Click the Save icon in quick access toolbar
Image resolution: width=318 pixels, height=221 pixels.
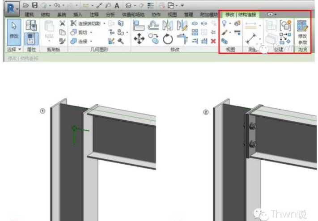click(x=35, y=5)
